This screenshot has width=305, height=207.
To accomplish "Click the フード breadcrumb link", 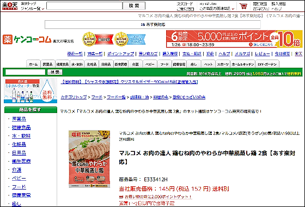I will click(97, 97).
